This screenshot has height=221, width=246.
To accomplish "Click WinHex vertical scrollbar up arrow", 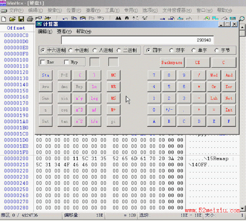I will click(x=243, y=27).
